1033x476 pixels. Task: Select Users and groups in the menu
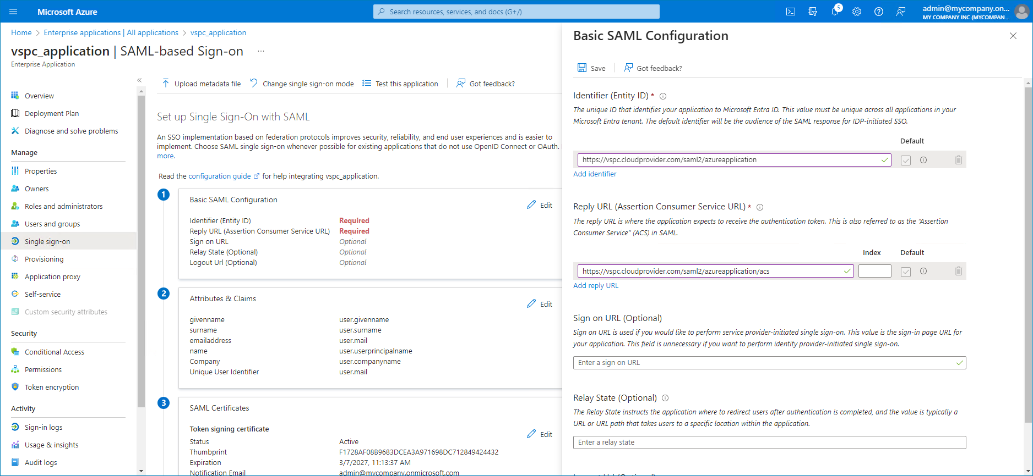click(52, 224)
